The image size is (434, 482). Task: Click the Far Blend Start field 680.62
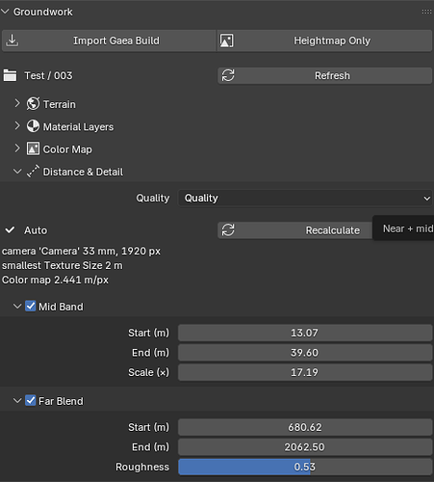[305, 427]
